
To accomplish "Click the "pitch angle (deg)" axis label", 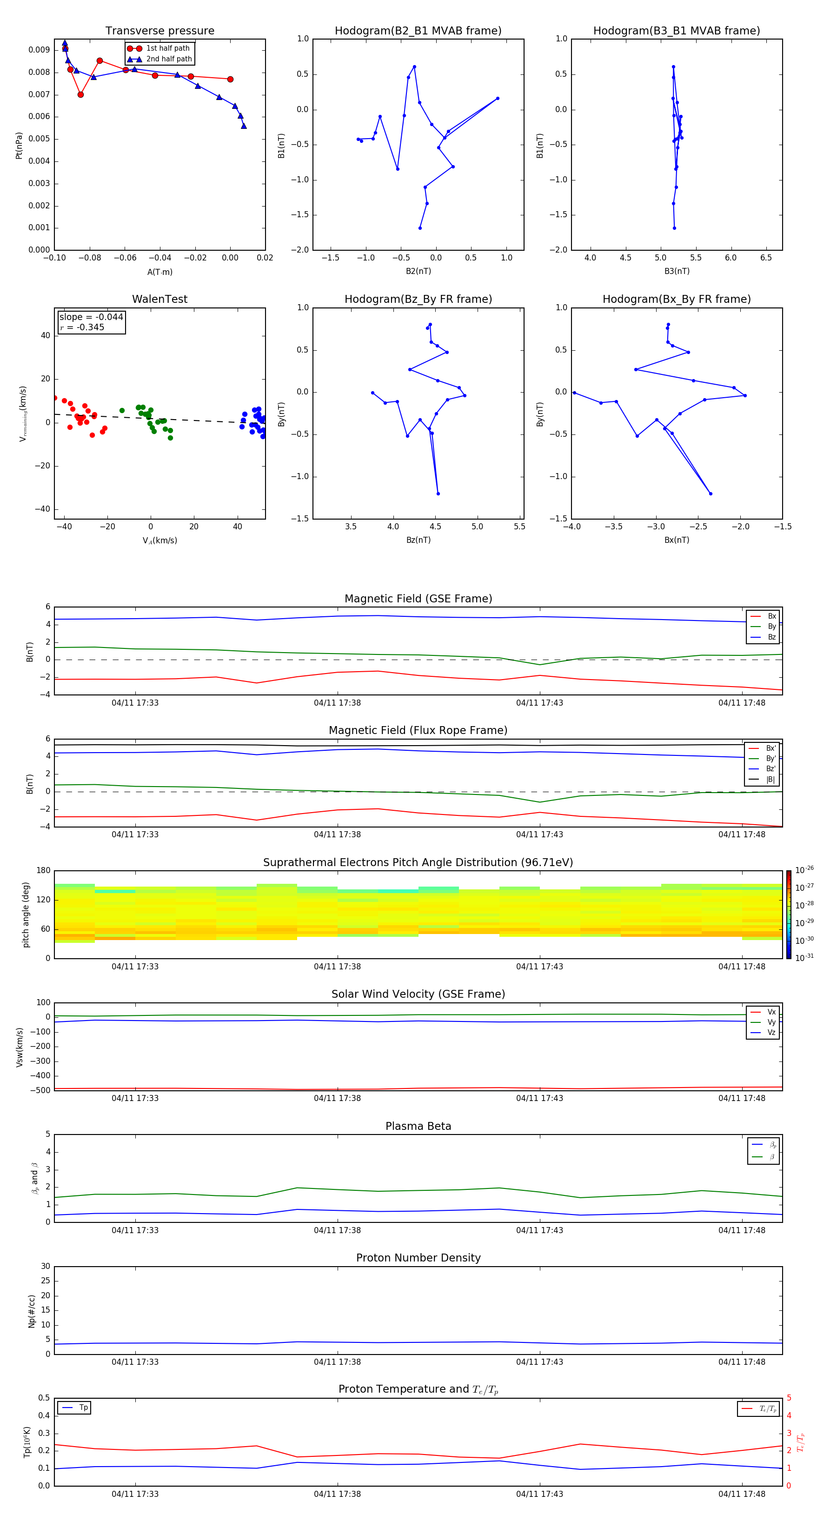I will [x=26, y=914].
